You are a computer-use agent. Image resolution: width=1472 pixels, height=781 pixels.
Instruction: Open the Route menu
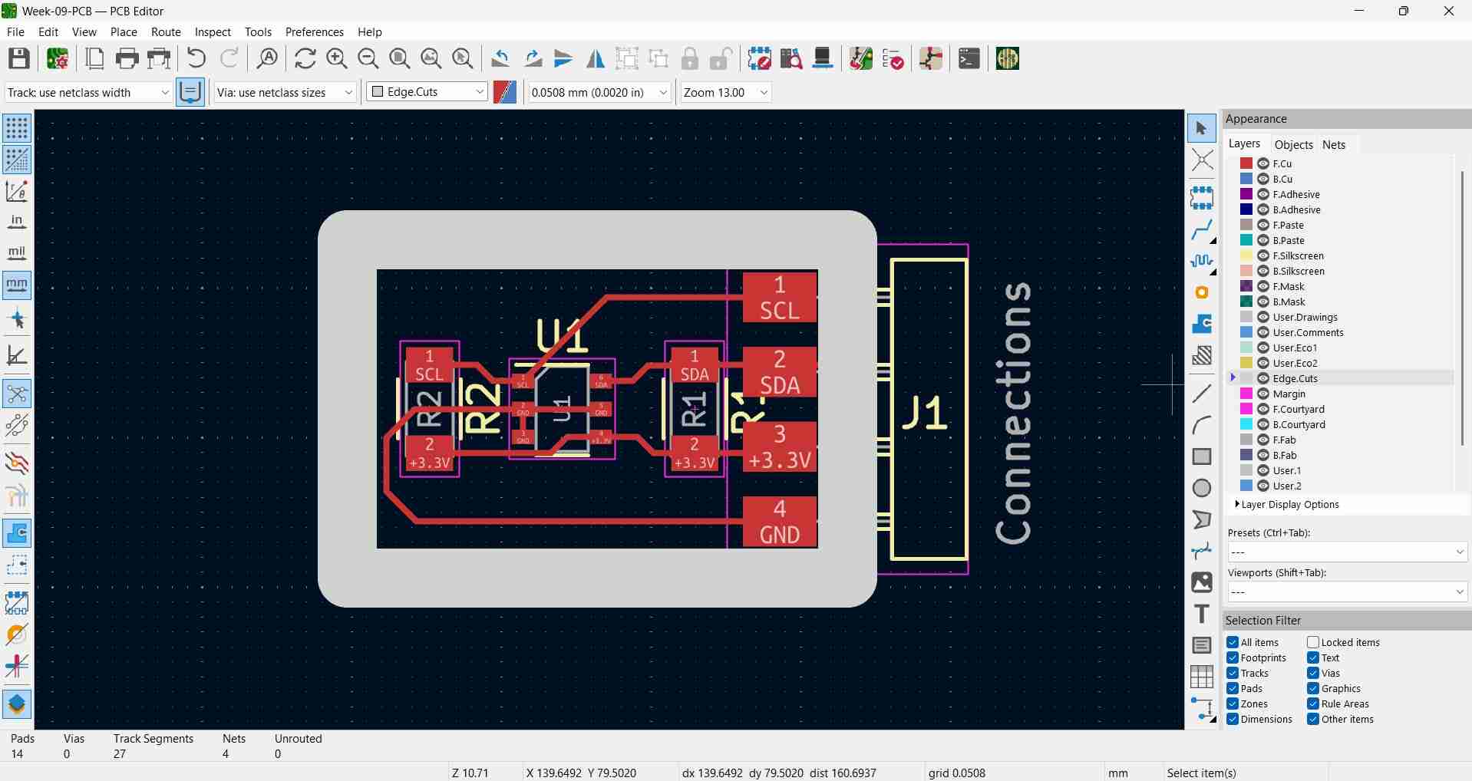166,32
